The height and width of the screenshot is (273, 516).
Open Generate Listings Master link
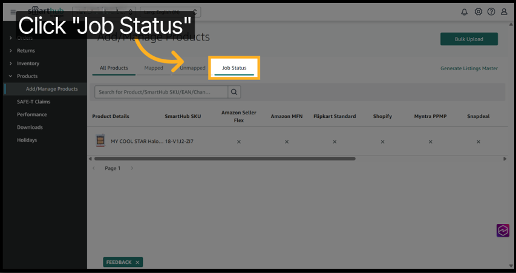[x=469, y=68]
